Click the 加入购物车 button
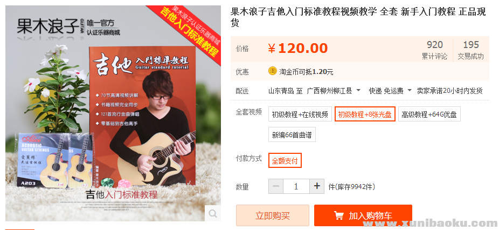This screenshot has width=499, height=230. point(363,215)
